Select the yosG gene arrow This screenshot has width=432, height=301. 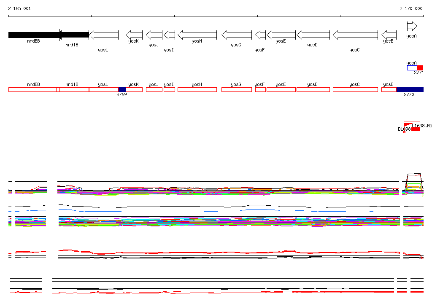237,35
